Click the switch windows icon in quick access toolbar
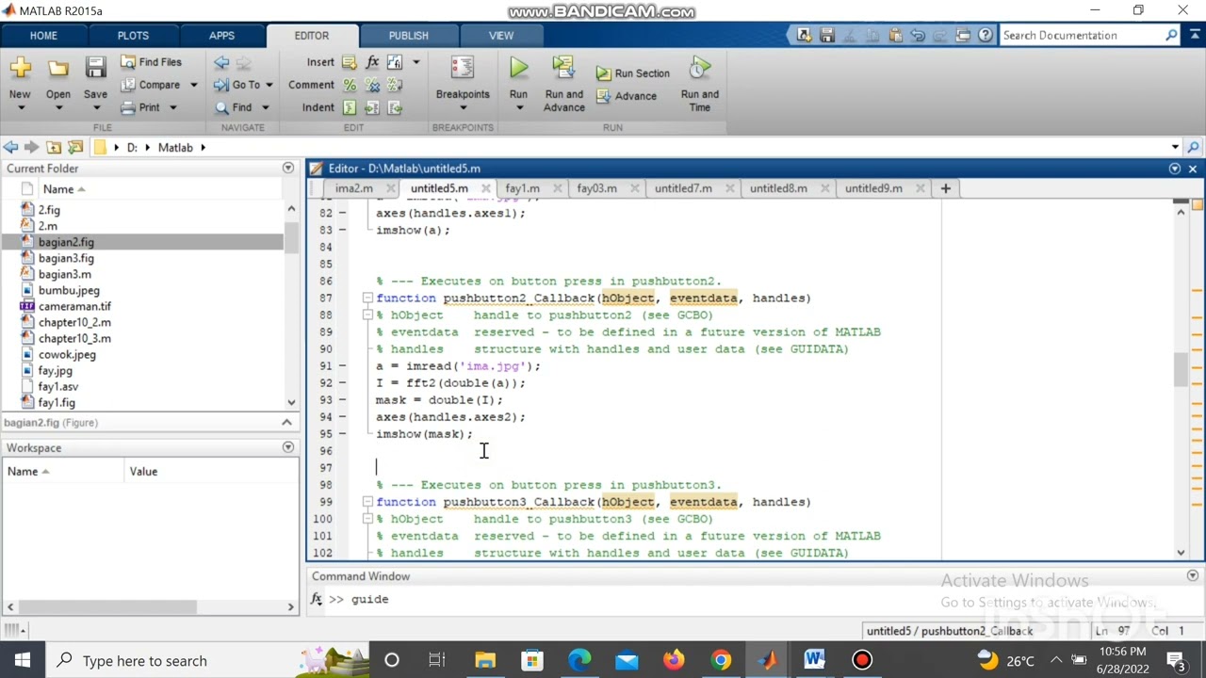The image size is (1206, 678). click(963, 36)
